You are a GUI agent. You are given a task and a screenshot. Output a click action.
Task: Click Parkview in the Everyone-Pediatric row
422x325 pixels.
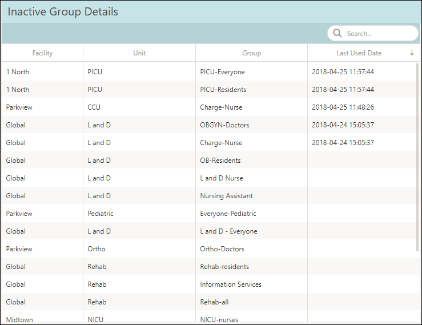(19, 214)
